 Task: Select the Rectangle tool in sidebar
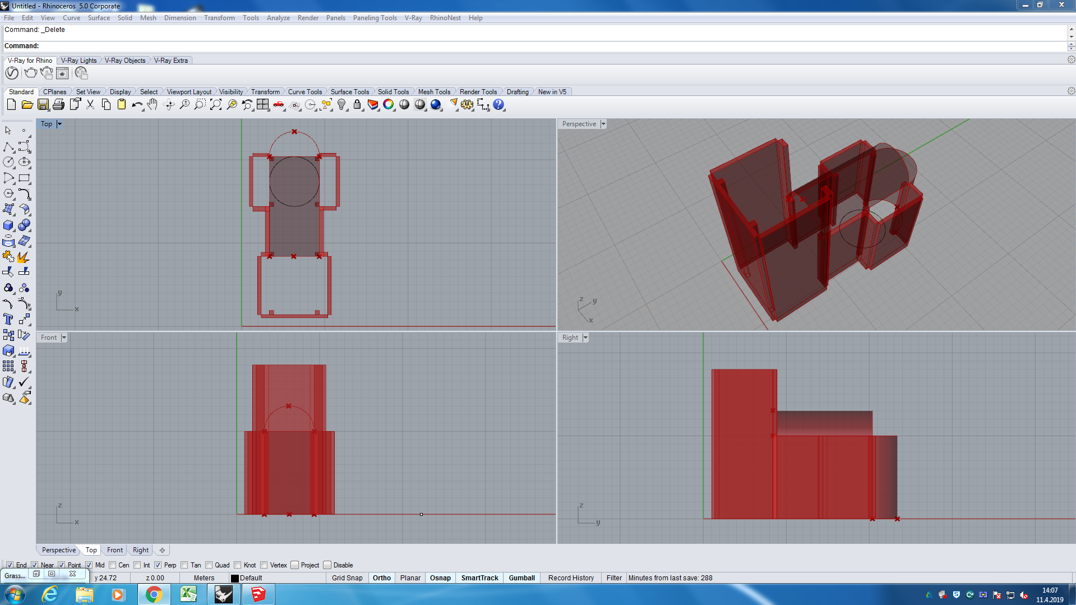pyautogui.click(x=24, y=178)
